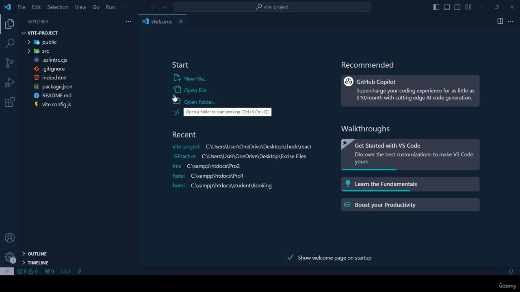520x292 pixels.
Task: Click the lightning bolt status bar icon
Action: 80,271
